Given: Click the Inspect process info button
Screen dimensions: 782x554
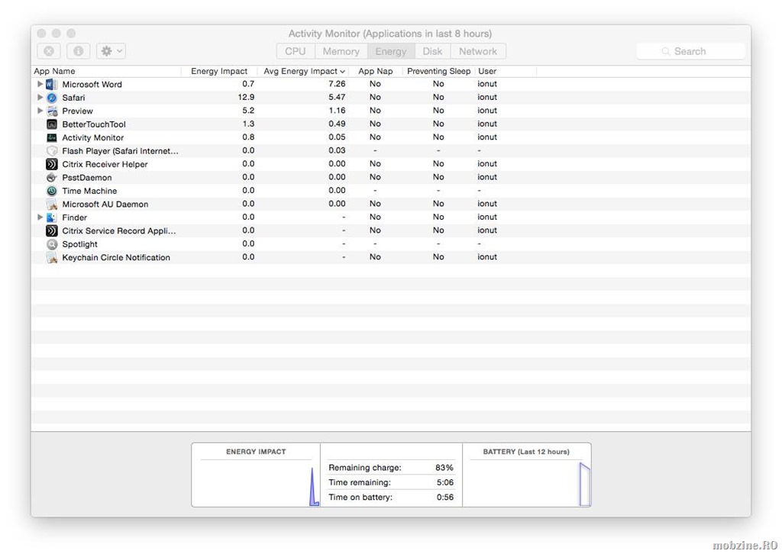Looking at the screenshot, I should point(79,51).
